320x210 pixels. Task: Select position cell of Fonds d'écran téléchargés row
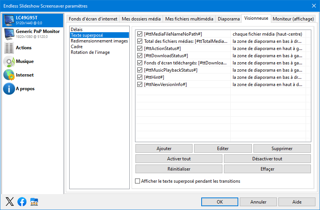268,63
